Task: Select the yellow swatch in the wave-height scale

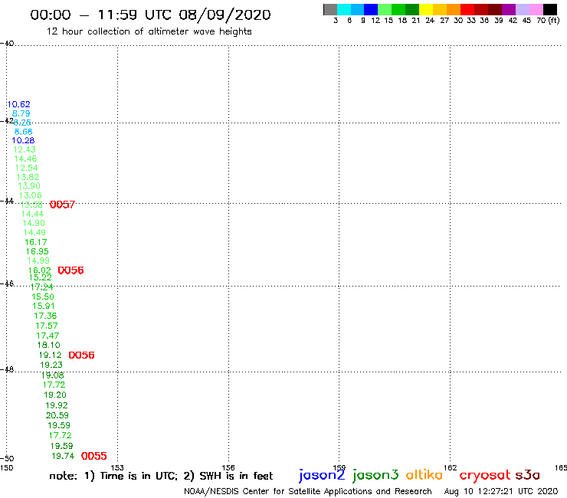Action: click(x=426, y=9)
